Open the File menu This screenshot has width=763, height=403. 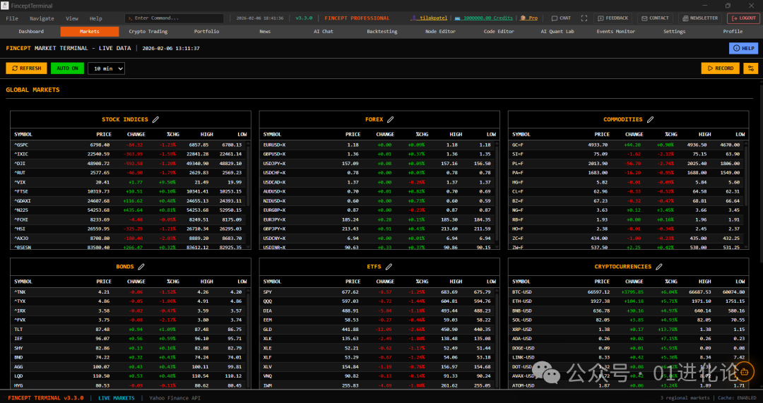12,18
